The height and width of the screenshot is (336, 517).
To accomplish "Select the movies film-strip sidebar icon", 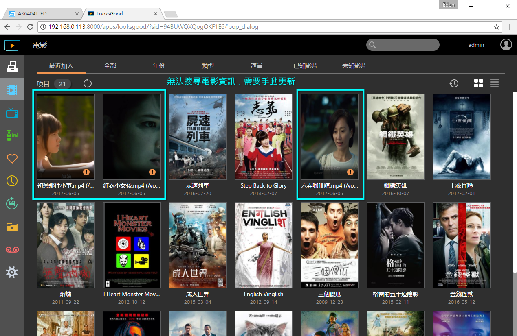I will coord(12,90).
